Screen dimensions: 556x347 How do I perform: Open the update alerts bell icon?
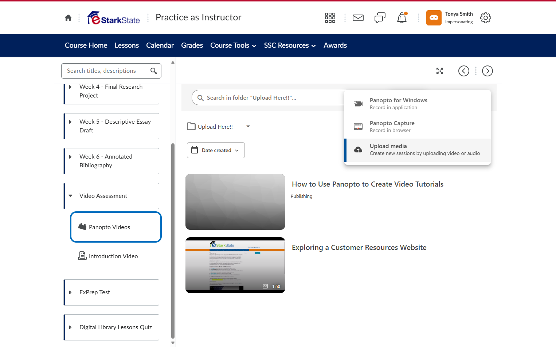402,18
